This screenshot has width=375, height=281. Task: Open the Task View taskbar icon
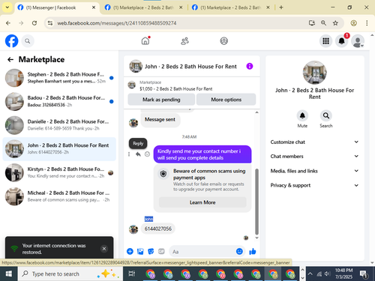(132, 274)
